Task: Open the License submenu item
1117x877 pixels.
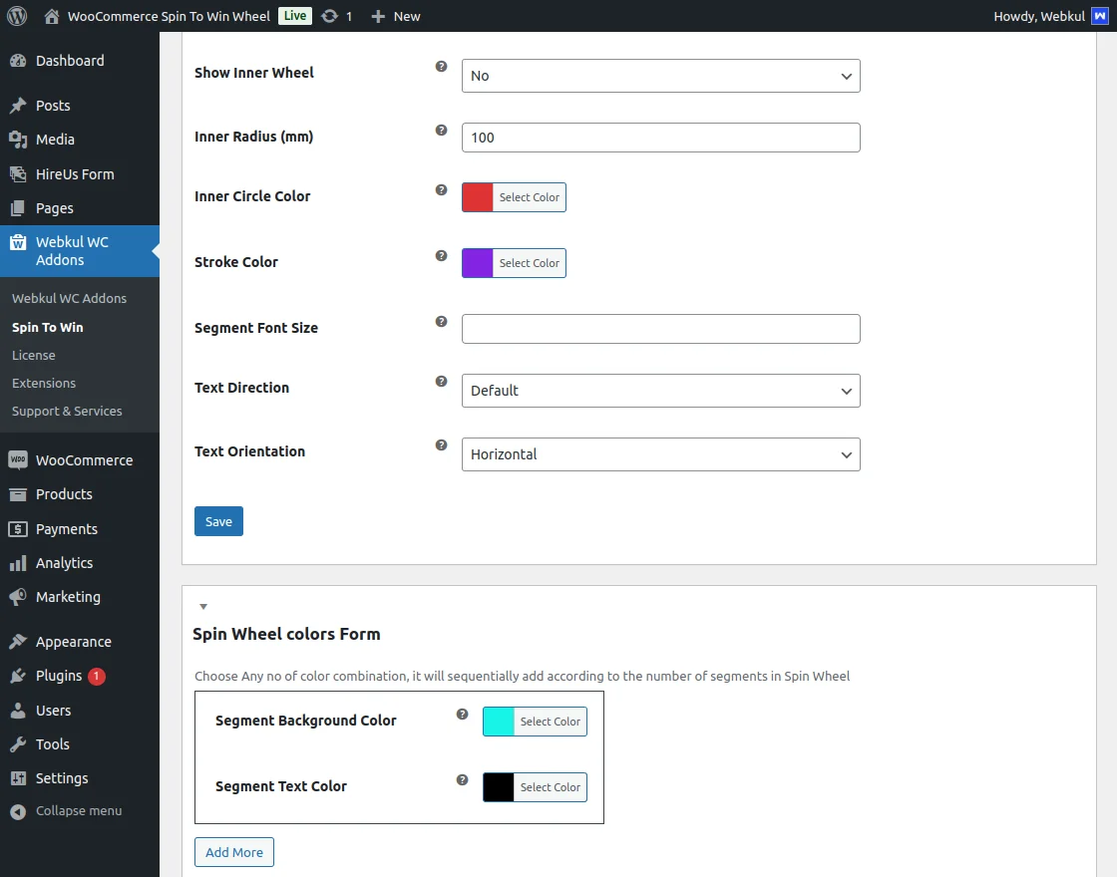Action: [34, 355]
